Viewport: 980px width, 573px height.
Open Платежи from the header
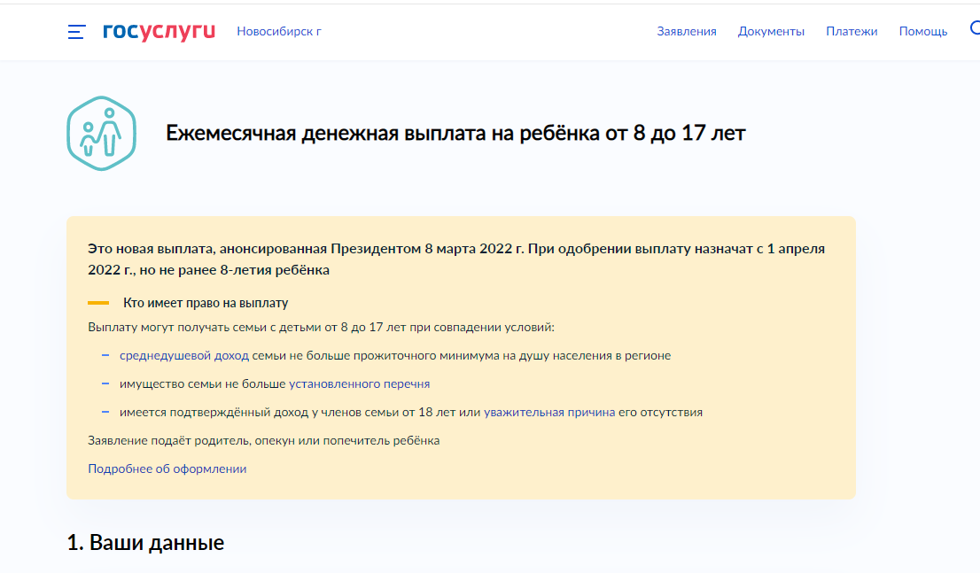coord(852,31)
